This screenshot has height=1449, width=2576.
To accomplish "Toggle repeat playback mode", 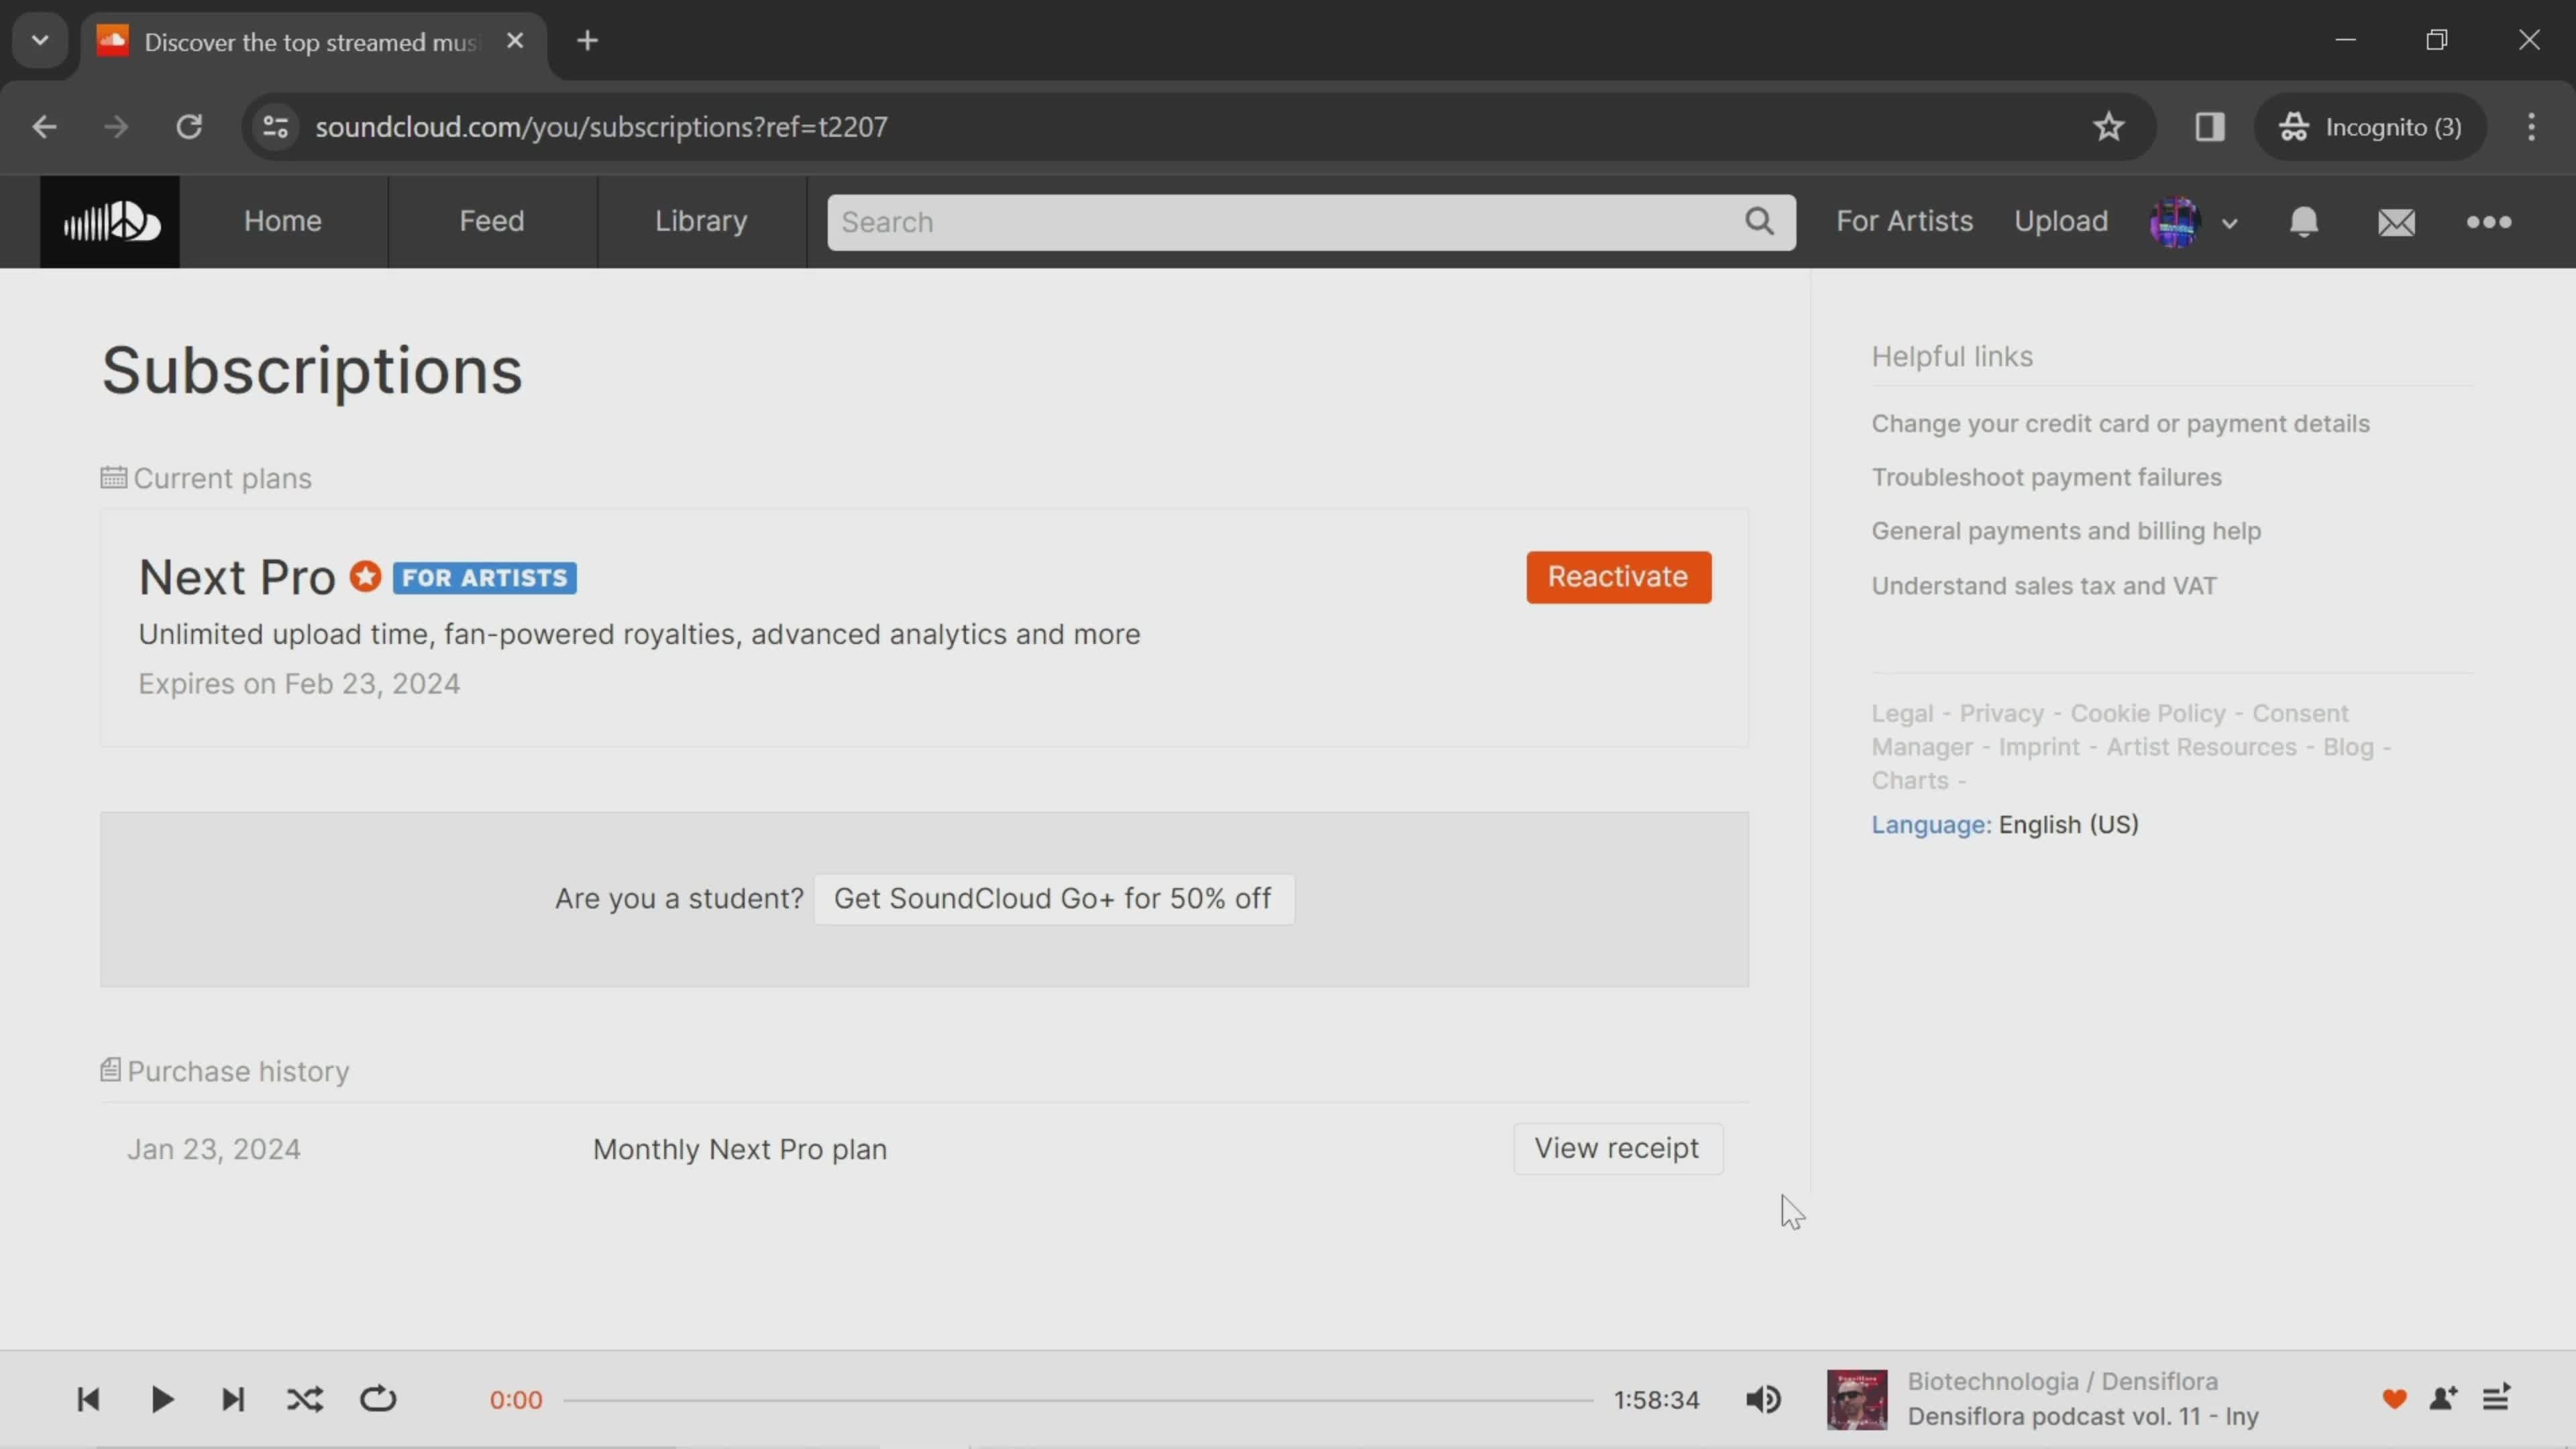I will [378, 1398].
